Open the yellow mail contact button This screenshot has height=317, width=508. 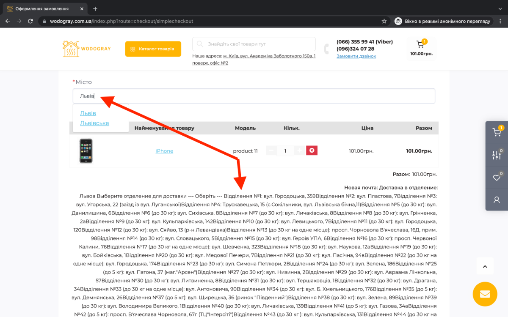click(x=485, y=294)
